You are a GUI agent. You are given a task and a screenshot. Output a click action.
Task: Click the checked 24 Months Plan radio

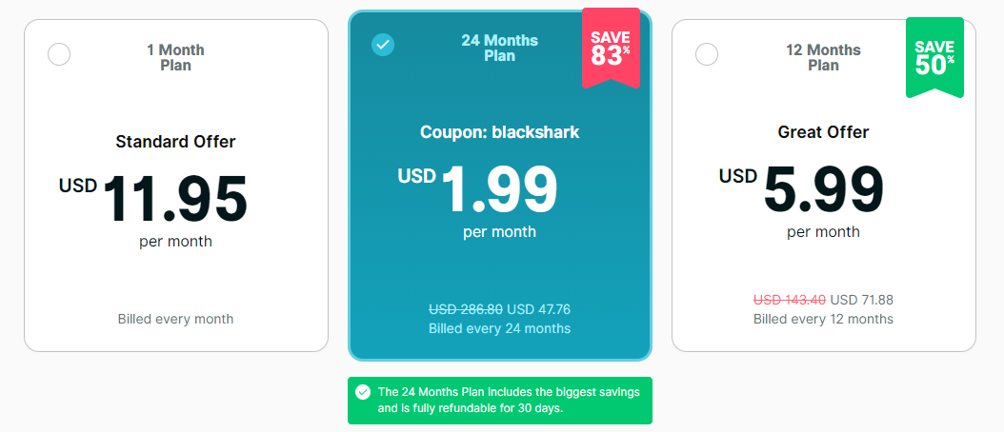pyautogui.click(x=383, y=45)
